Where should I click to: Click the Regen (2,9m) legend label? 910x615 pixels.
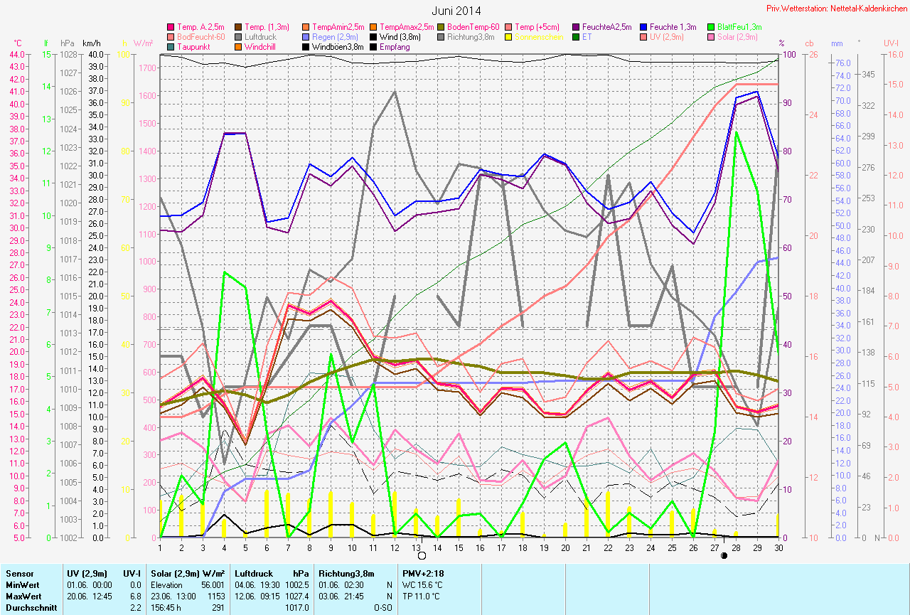(336, 37)
